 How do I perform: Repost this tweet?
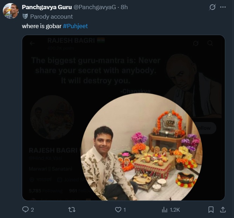tap(72, 210)
